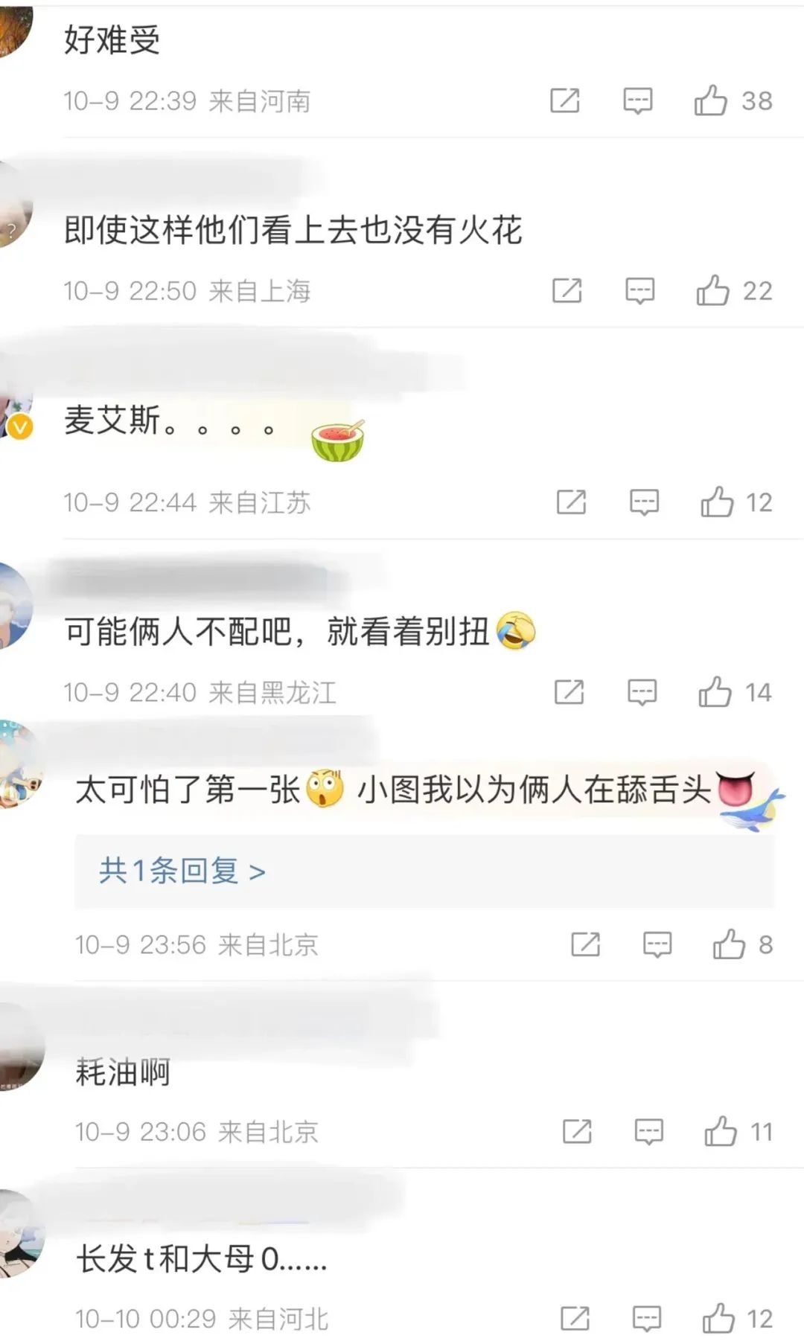Like the comment with 8 likes
Viewport: 804px width, 1344px height.
coord(729,944)
